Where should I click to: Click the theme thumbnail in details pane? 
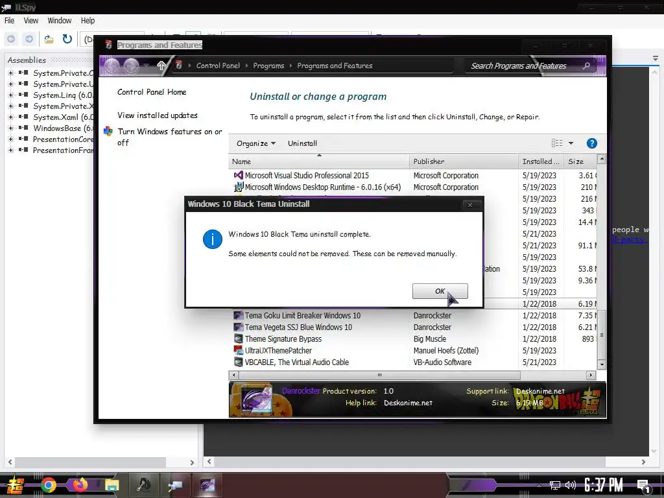pyautogui.click(x=256, y=399)
